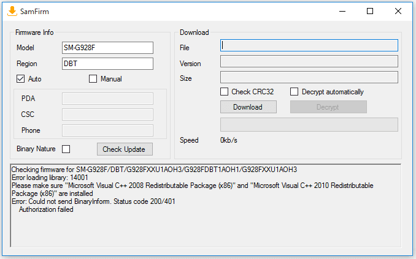416x259 pixels.
Task: Click the download progress bar
Action: (309, 124)
